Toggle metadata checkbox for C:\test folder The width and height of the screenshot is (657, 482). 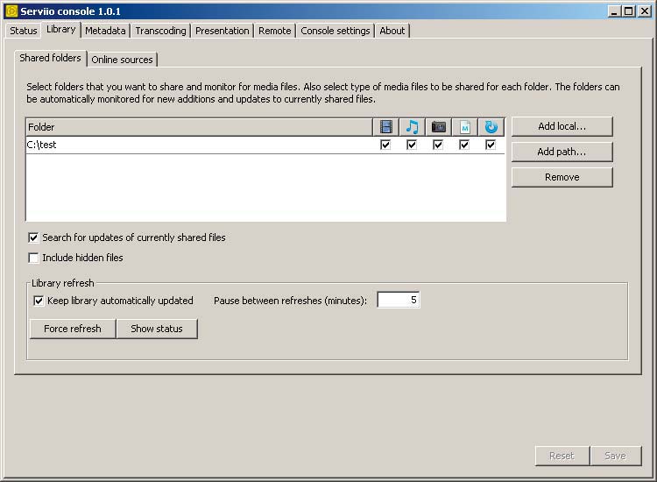coord(464,145)
